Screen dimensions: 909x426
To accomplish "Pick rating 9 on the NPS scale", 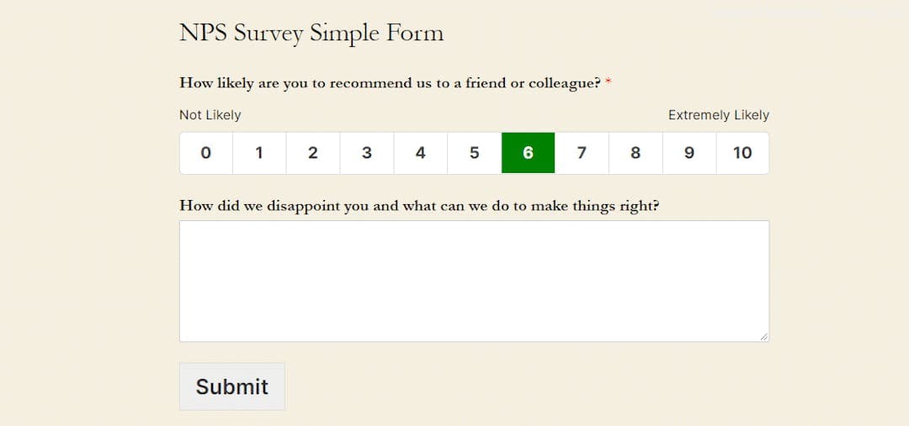I will [689, 153].
